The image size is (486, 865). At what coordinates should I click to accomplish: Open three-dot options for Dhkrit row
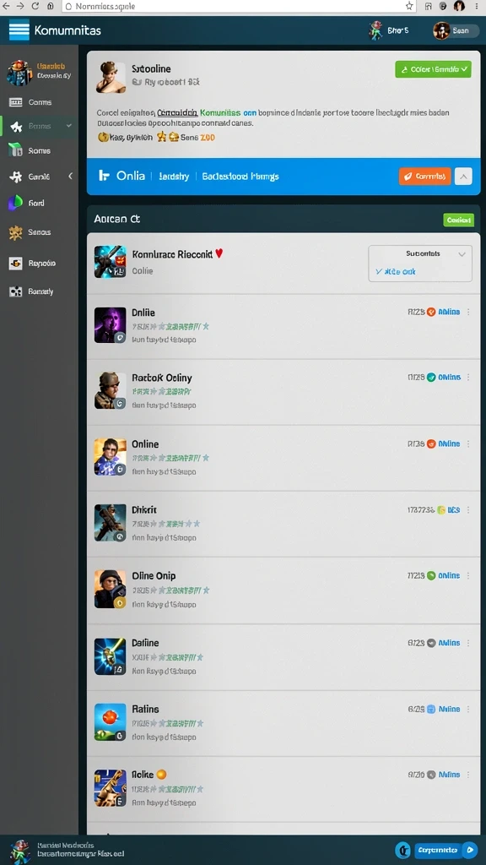coord(468,510)
